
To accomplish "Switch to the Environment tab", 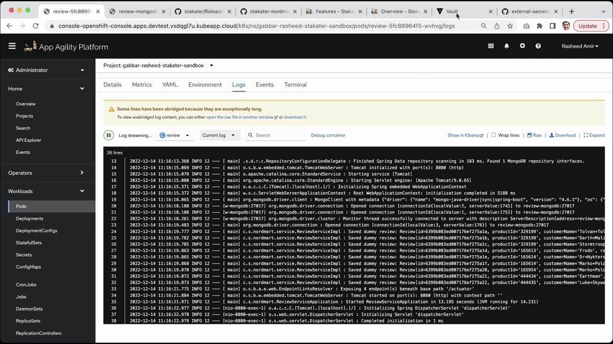I will [205, 85].
